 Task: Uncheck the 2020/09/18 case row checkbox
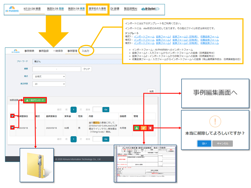click(x=12, y=128)
